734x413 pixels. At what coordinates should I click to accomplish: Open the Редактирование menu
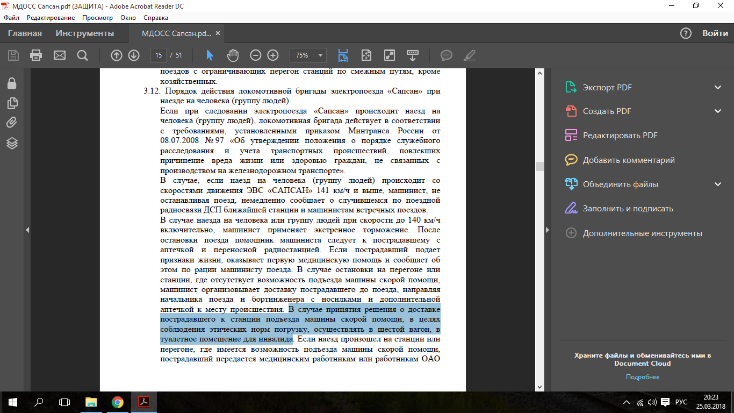tap(52, 18)
